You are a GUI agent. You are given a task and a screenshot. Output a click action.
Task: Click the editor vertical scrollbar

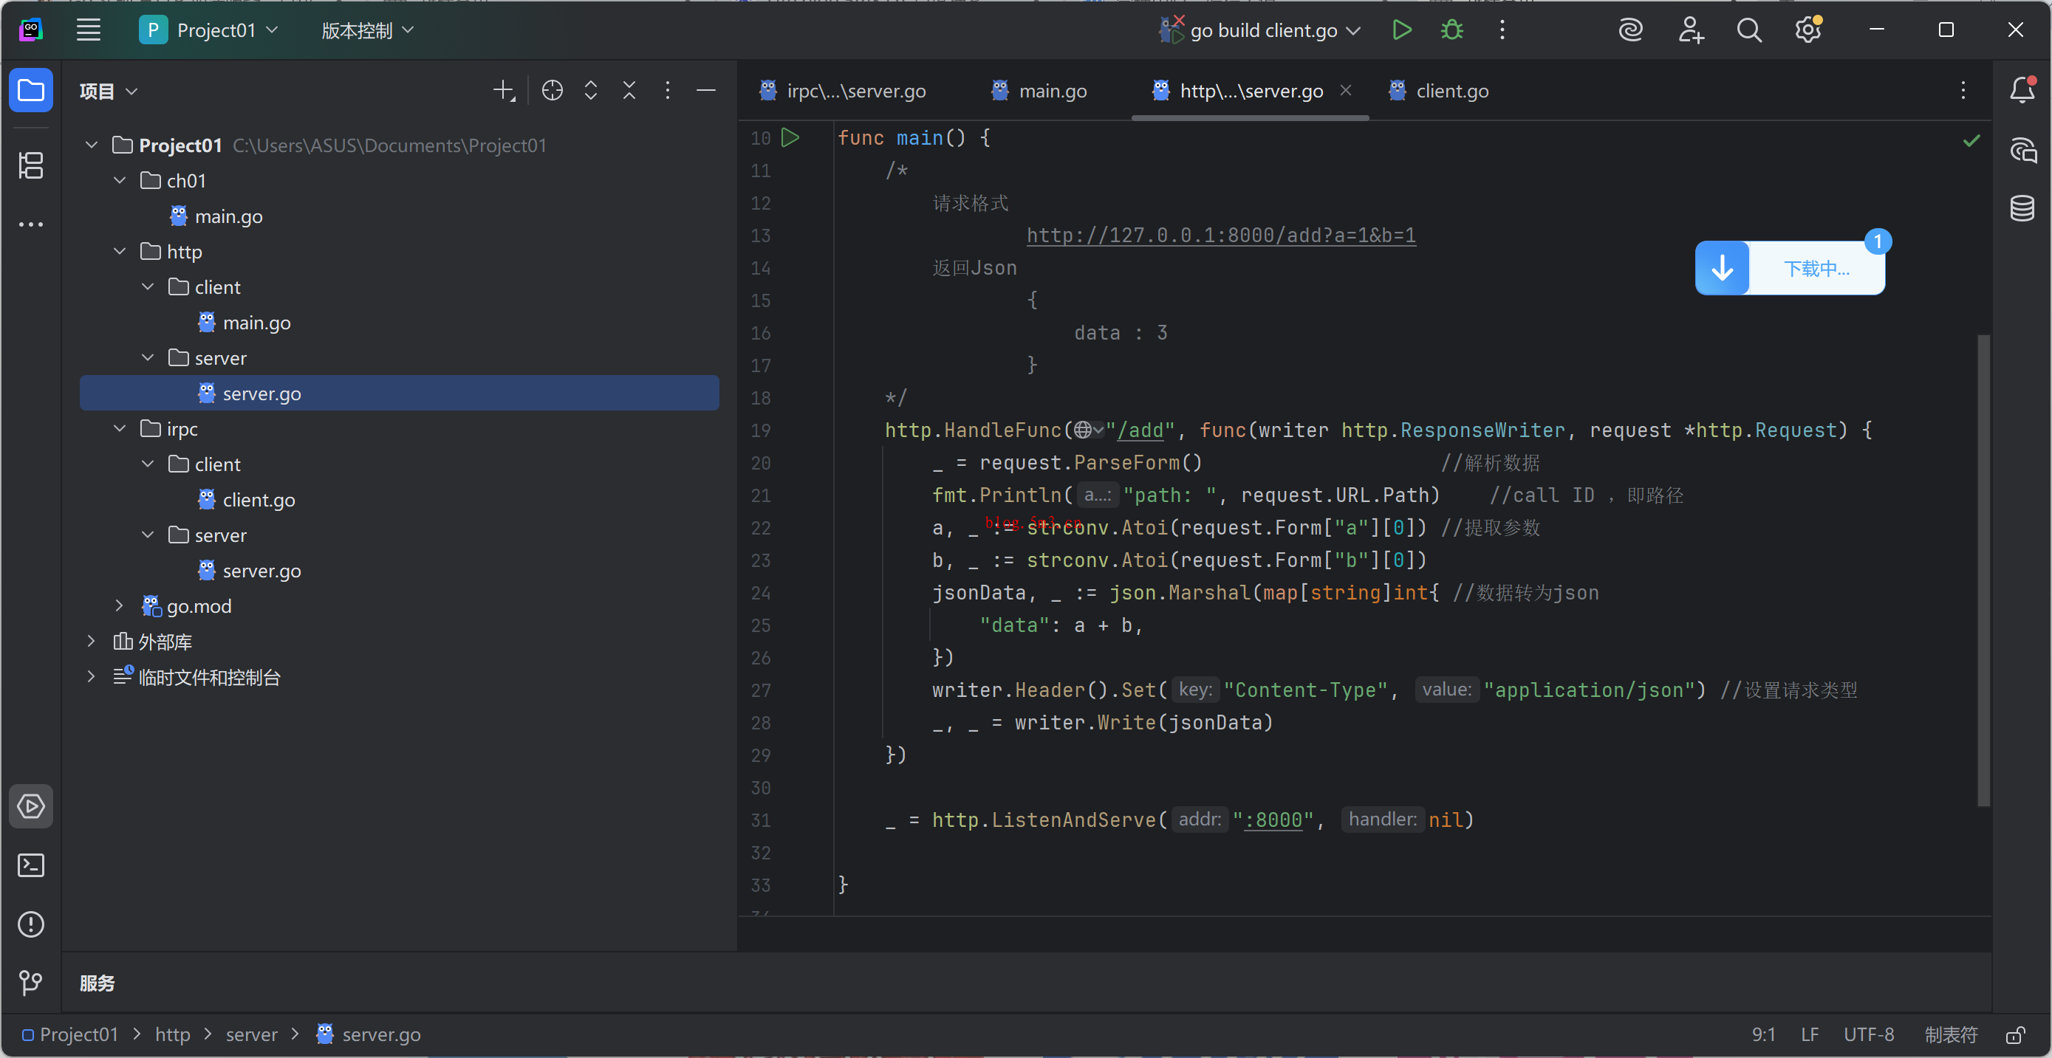[x=1983, y=569]
